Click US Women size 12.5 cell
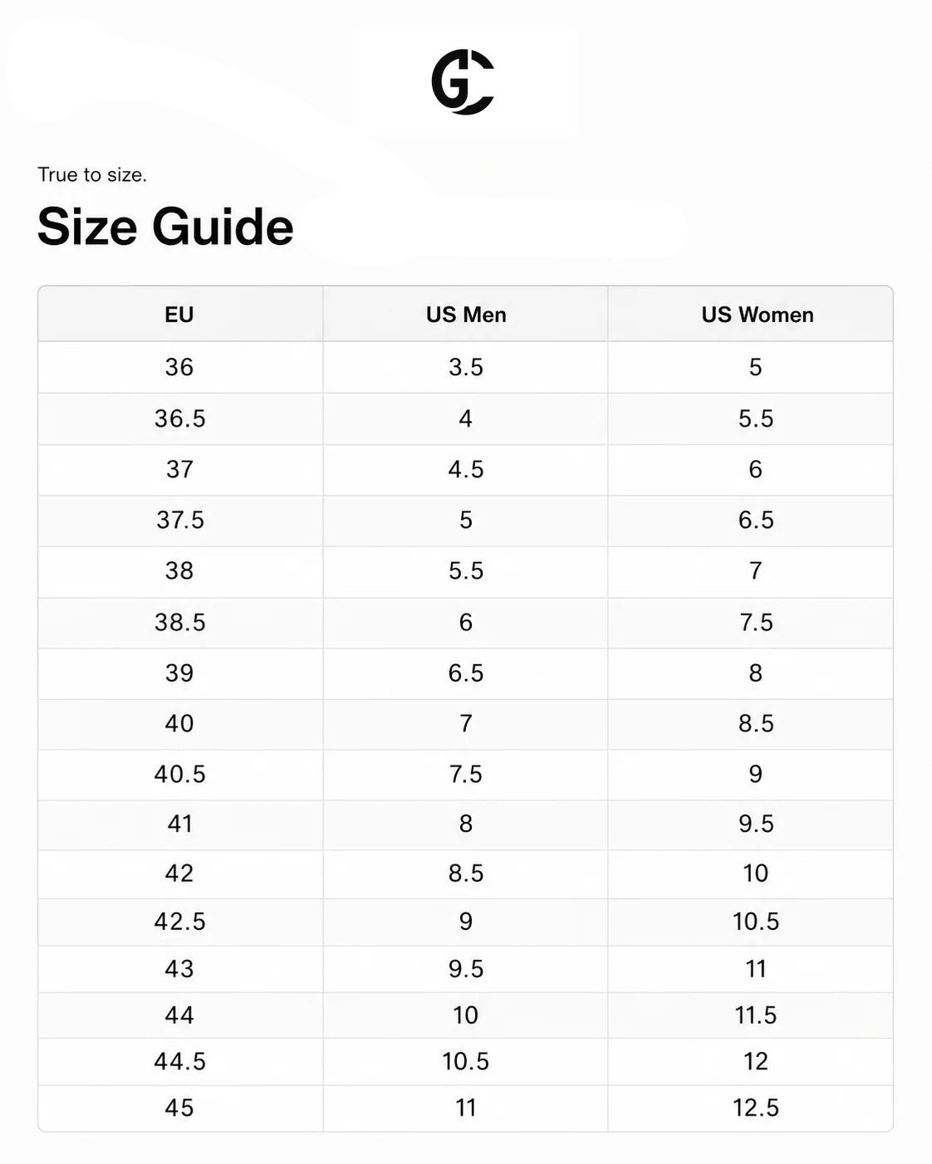 [756, 1108]
